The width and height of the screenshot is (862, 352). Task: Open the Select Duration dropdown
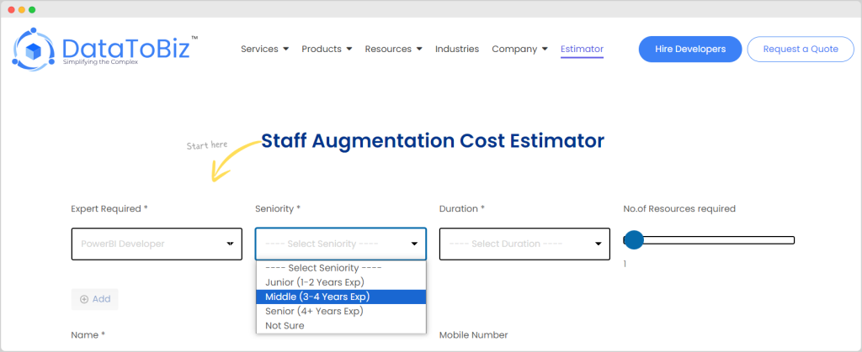524,244
